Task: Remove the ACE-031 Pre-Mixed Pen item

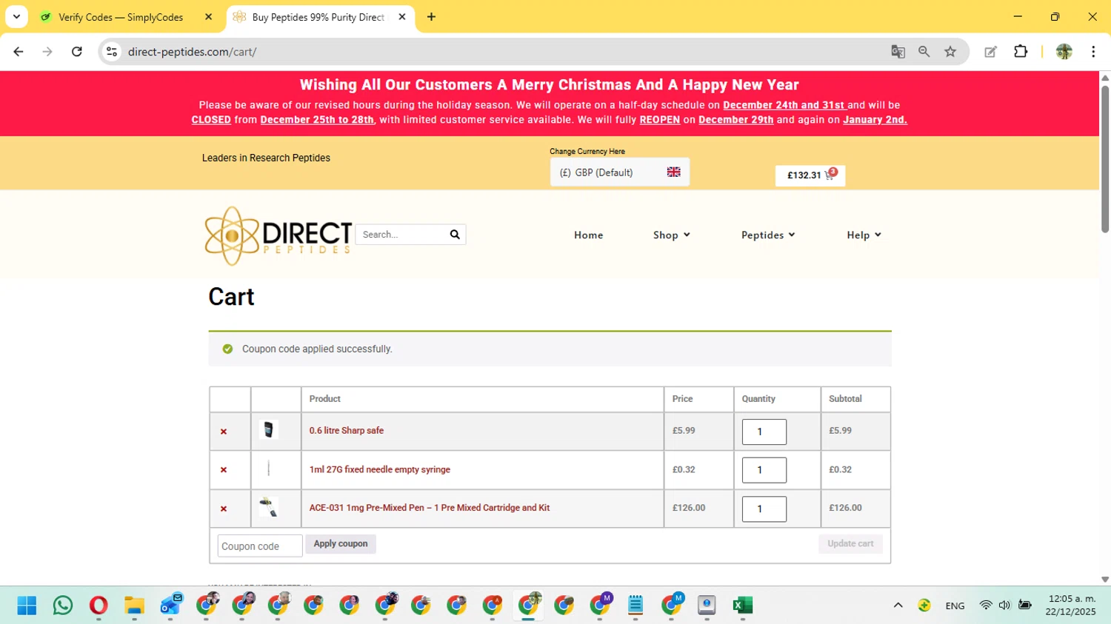Action: click(224, 509)
